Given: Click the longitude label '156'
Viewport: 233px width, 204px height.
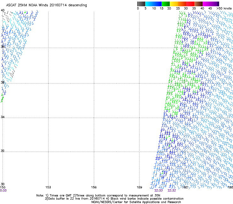Looking at the screenshot, I should (x=94, y=187).
